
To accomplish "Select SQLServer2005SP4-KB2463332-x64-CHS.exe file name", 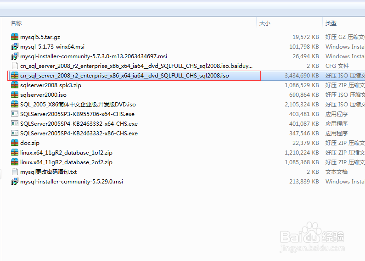I will 79,124.
